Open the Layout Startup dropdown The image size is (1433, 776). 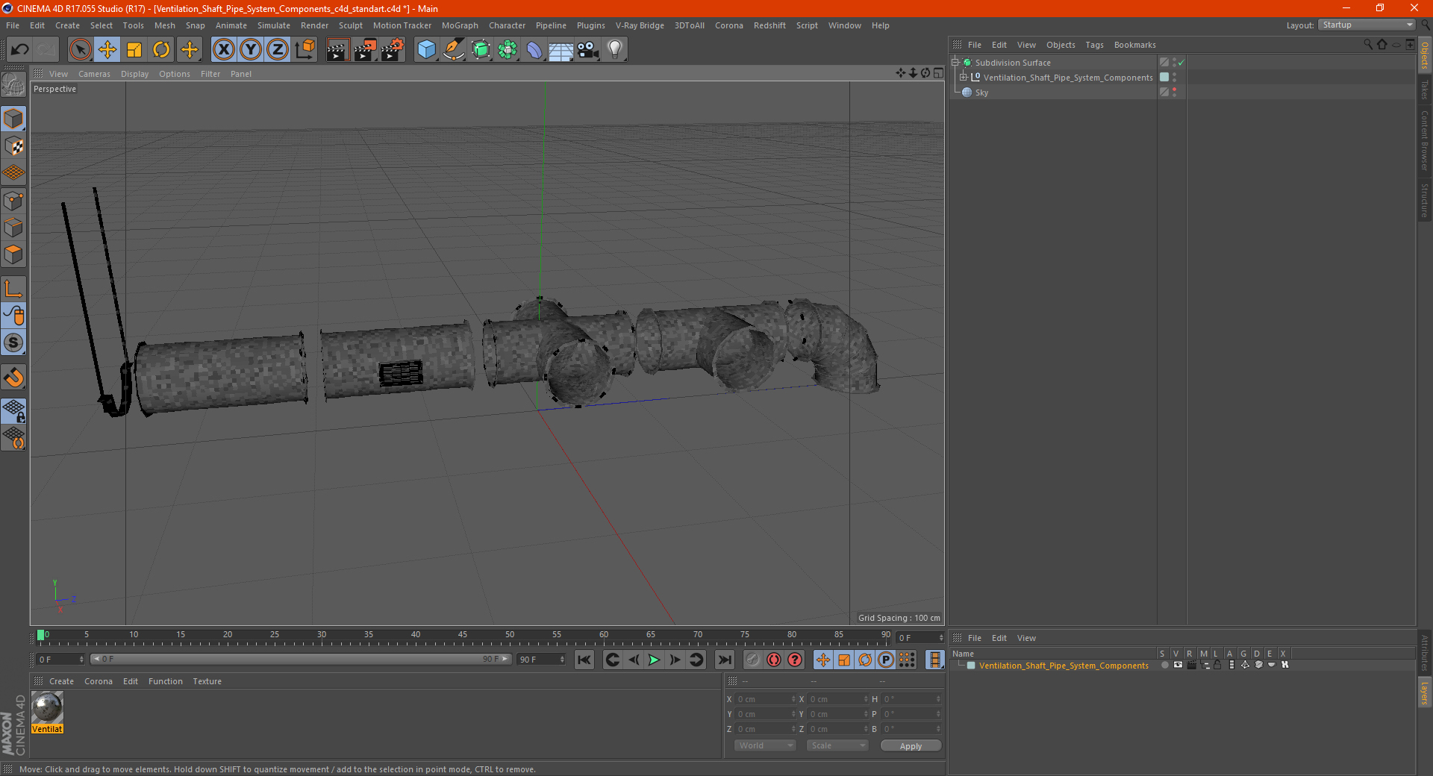click(1367, 25)
